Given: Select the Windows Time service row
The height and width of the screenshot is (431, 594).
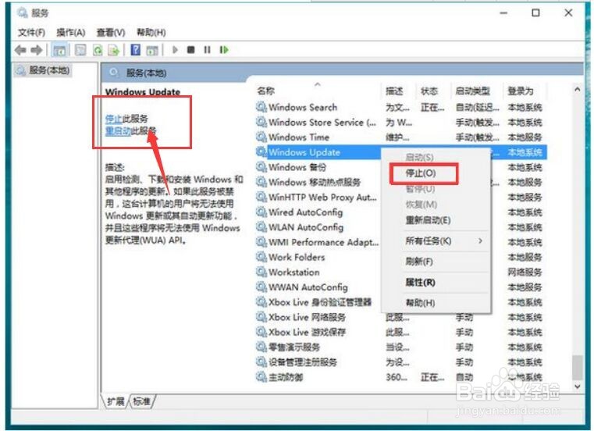Looking at the screenshot, I should pos(400,137).
